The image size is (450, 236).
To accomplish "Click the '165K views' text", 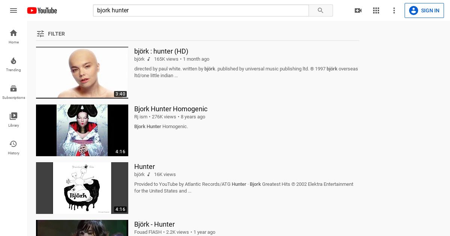I will point(166,59).
